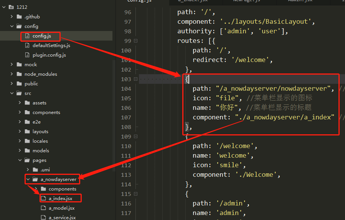Click the src folder icon
Image resolution: width=345 pixels, height=220 pixels.
pos(19,93)
